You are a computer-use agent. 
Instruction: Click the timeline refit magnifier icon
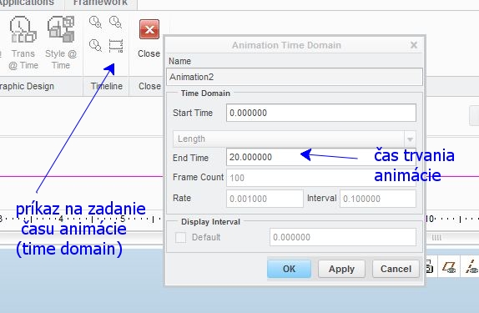95,45
